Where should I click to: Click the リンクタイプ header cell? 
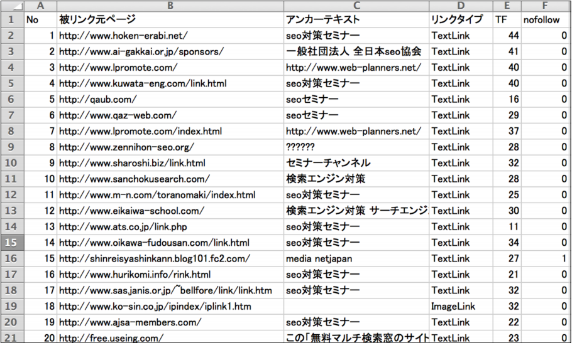[x=461, y=19]
